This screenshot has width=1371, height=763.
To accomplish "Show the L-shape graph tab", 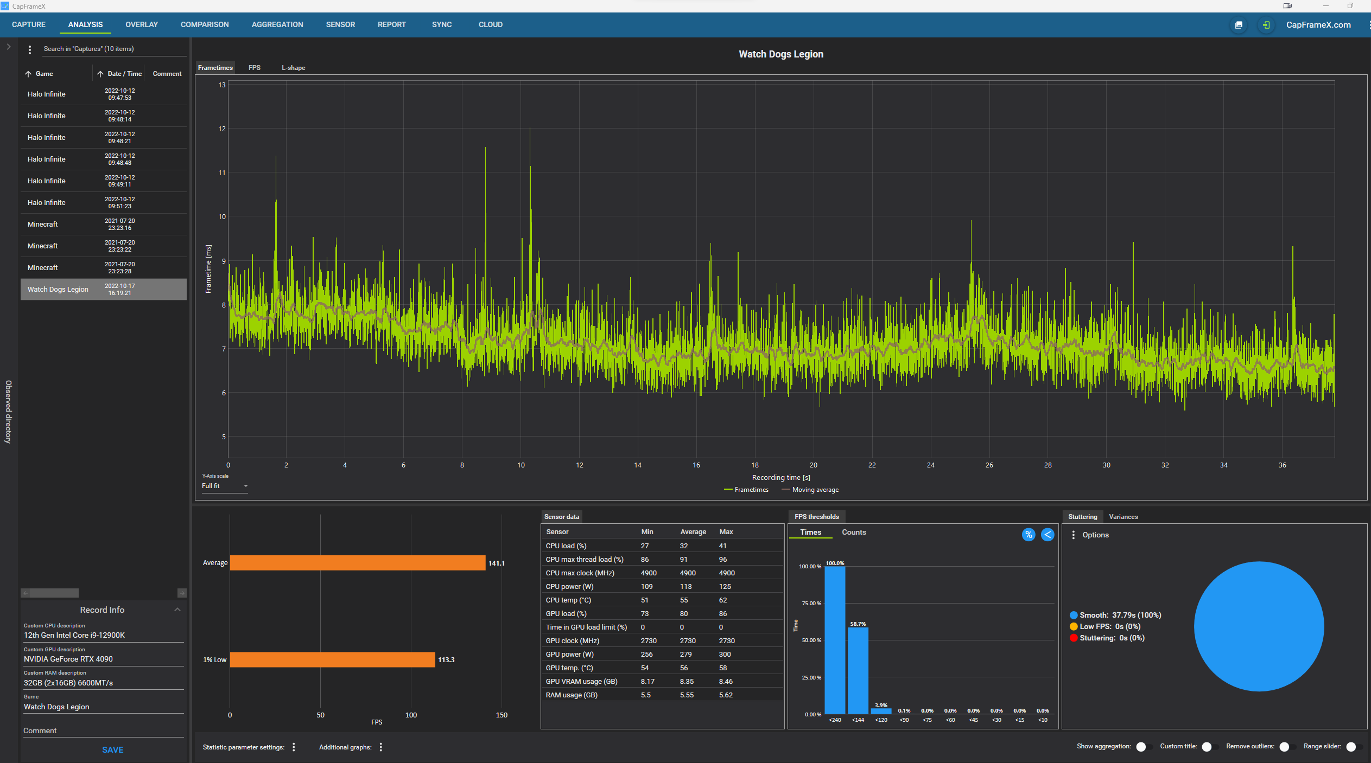I will coord(293,68).
